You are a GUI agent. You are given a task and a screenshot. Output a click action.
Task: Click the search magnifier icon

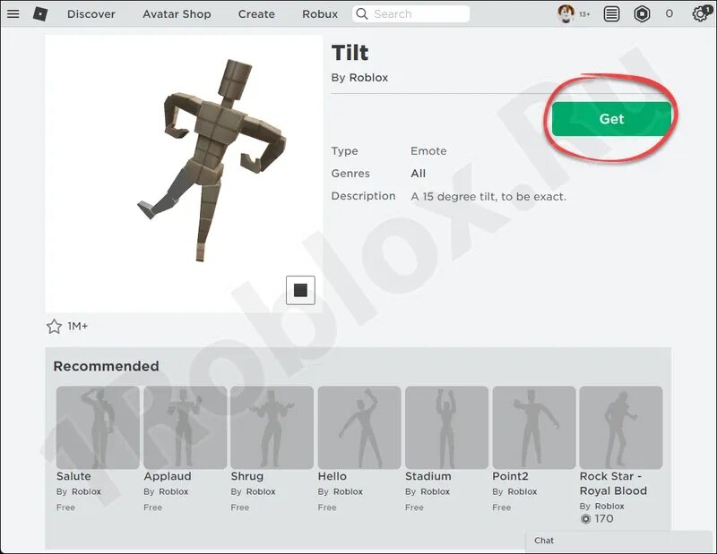[x=362, y=13]
